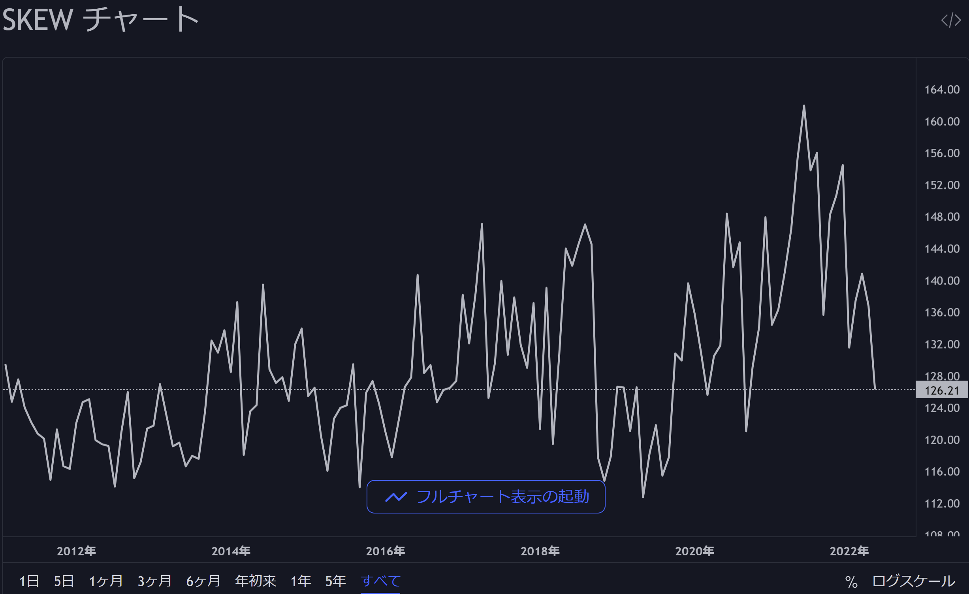969x594 pixels.
Task: Click the 2018年 time axis label
Action: [540, 551]
